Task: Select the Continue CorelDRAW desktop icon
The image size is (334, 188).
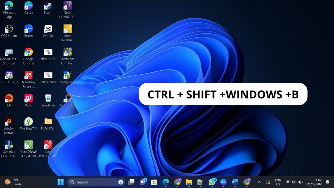Action: pyautogui.click(x=9, y=149)
